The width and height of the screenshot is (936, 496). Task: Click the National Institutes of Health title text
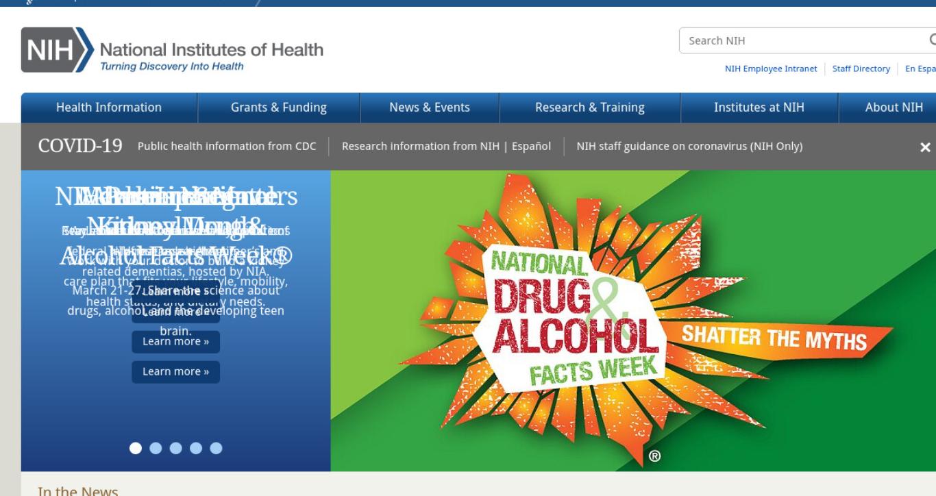click(212, 50)
